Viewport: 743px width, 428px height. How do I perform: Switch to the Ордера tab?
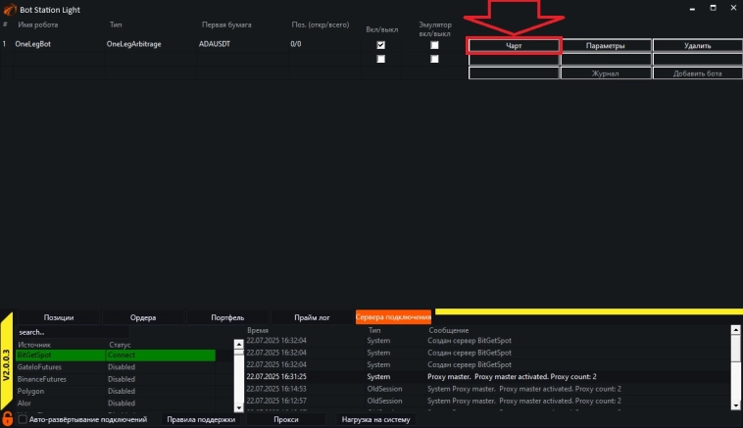[x=143, y=317]
